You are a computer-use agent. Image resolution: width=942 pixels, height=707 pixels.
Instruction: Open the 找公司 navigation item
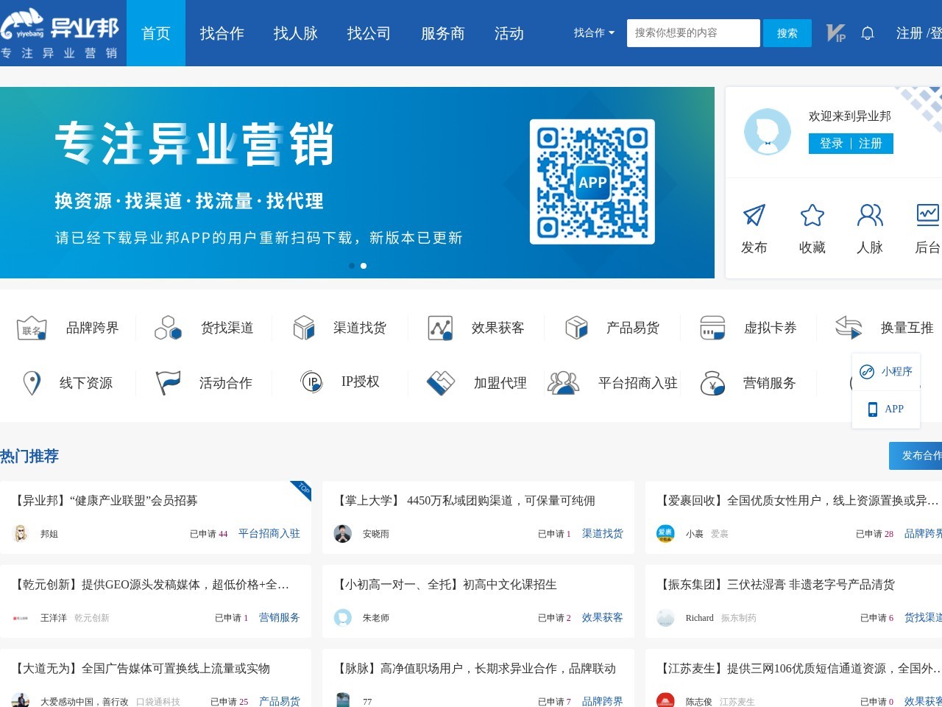click(369, 33)
